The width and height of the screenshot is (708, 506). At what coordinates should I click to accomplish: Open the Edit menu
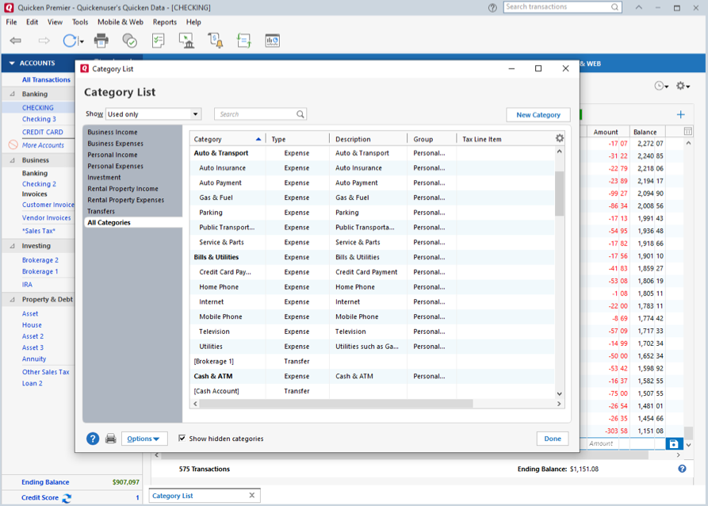coord(32,21)
